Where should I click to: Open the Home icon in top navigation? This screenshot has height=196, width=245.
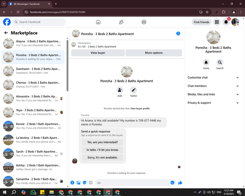tap(98, 22)
